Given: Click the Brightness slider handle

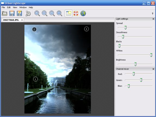Looking at the screenshot, I should pos(135,64).
